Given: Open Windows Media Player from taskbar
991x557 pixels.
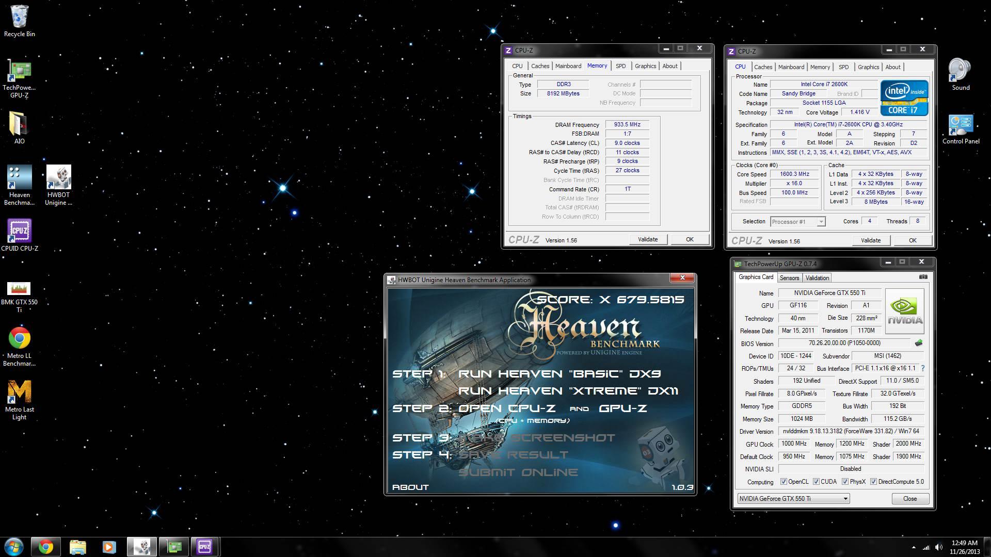Looking at the screenshot, I should tap(109, 547).
